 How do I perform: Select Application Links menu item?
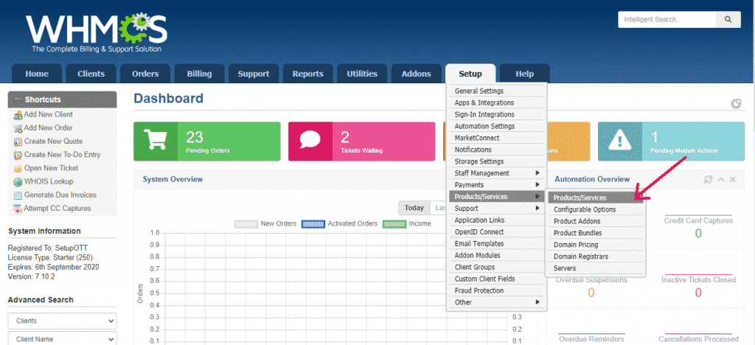coord(496,220)
